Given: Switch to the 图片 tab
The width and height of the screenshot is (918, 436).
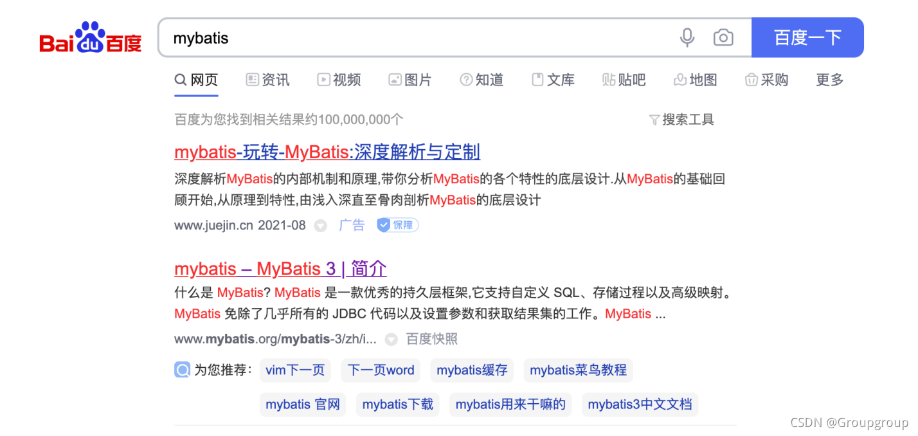Looking at the screenshot, I should point(410,80).
